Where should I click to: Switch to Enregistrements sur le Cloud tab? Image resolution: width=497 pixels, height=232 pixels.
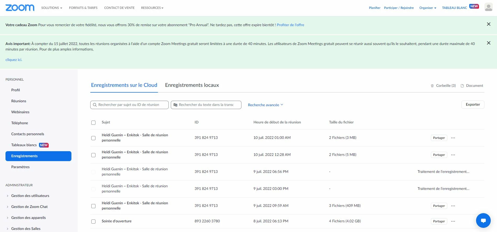(124, 85)
